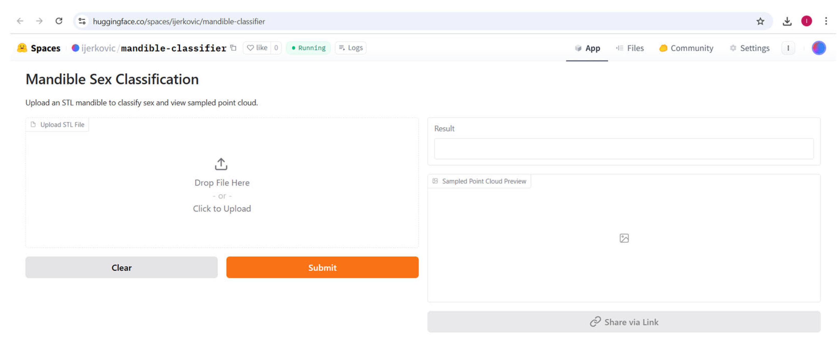This screenshot has width=838, height=351.
Task: Click the file icon next to Upload STL File
Action: (33, 124)
